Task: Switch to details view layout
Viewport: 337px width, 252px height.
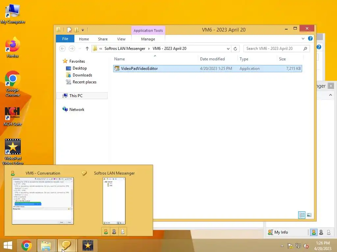Action: (x=302, y=215)
